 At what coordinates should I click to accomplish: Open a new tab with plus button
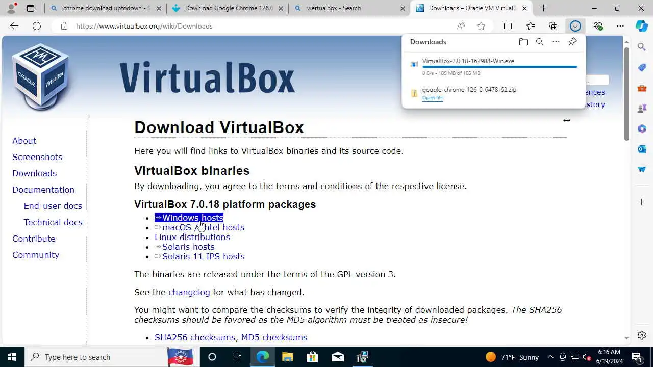click(544, 8)
